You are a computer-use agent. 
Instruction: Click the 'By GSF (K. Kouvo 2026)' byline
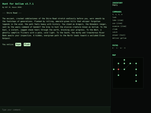pos(12,7)
